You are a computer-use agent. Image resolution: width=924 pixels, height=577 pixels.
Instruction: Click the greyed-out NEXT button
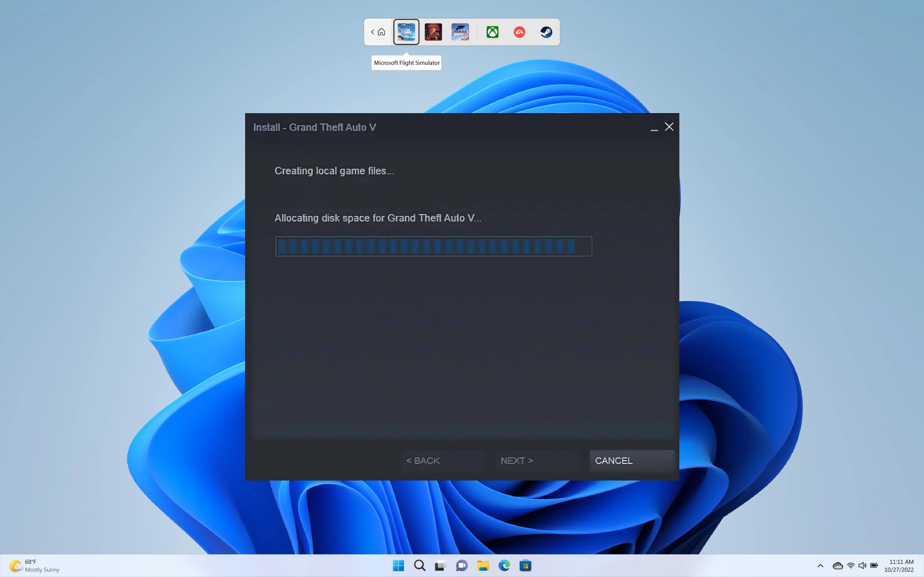[537, 461]
